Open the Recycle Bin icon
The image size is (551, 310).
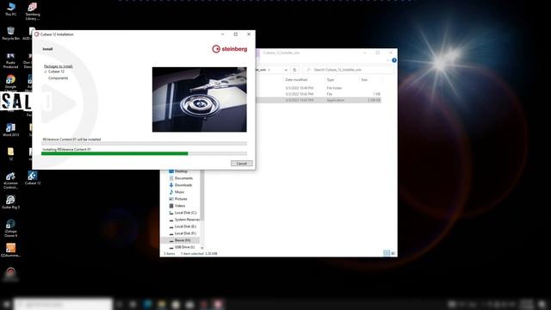point(10,33)
